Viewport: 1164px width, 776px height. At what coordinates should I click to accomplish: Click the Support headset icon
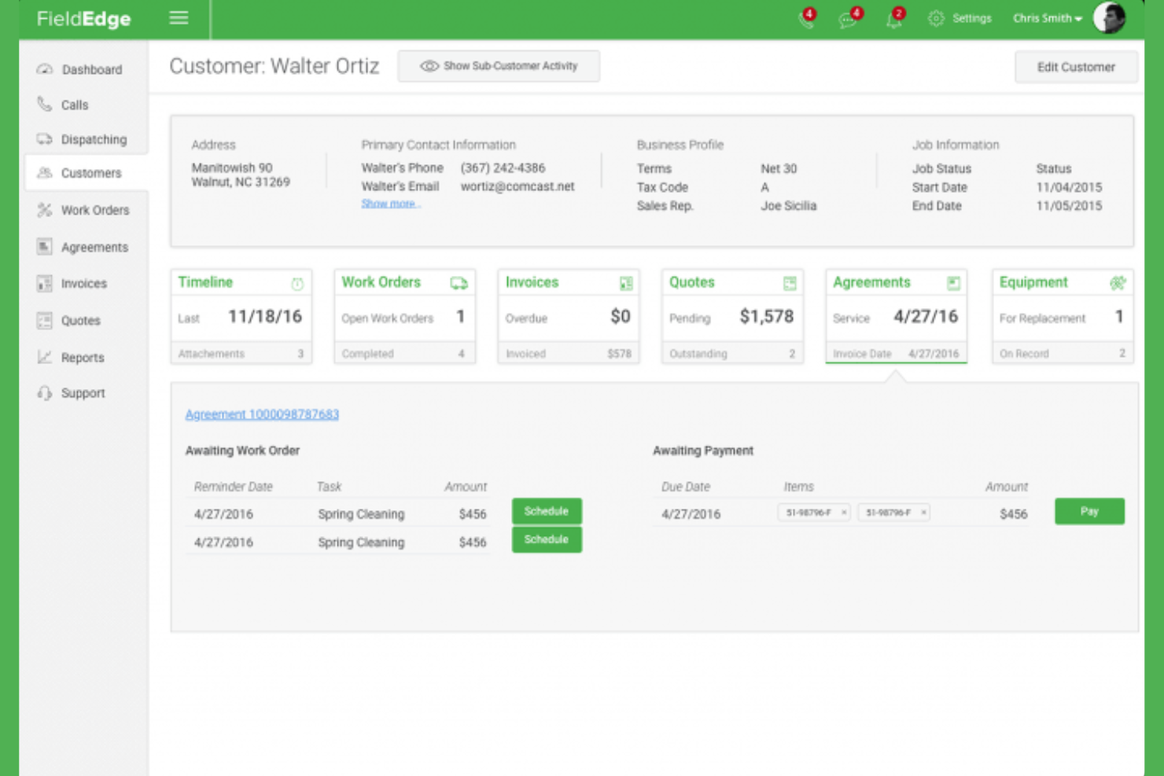pos(44,392)
